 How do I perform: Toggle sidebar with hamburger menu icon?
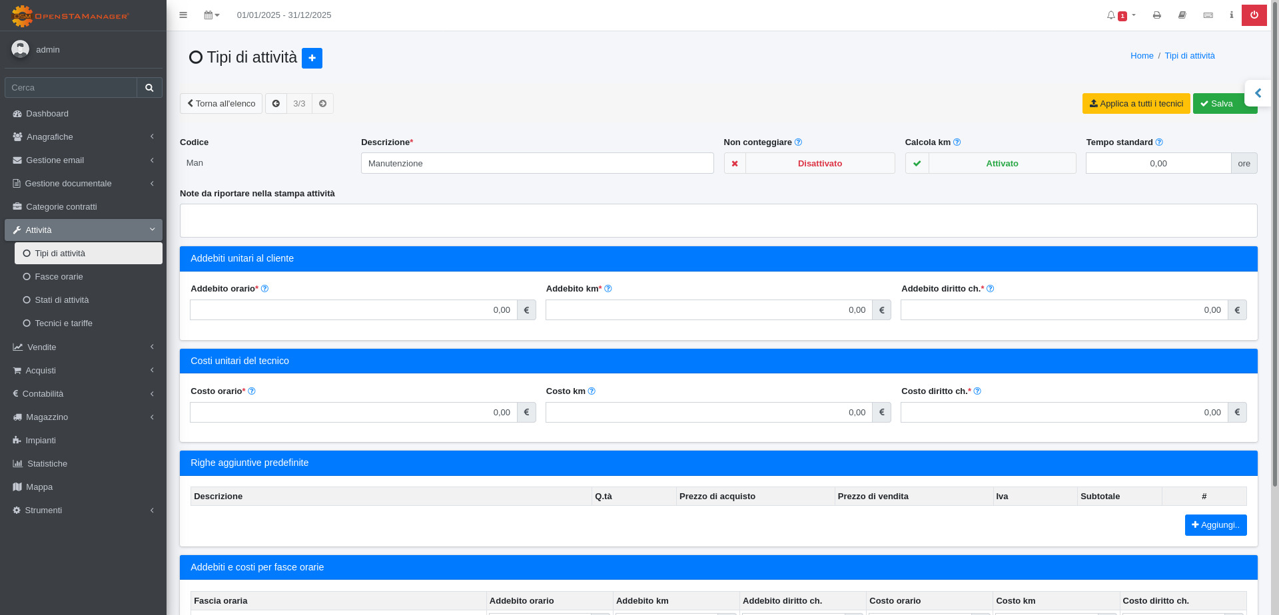183,15
